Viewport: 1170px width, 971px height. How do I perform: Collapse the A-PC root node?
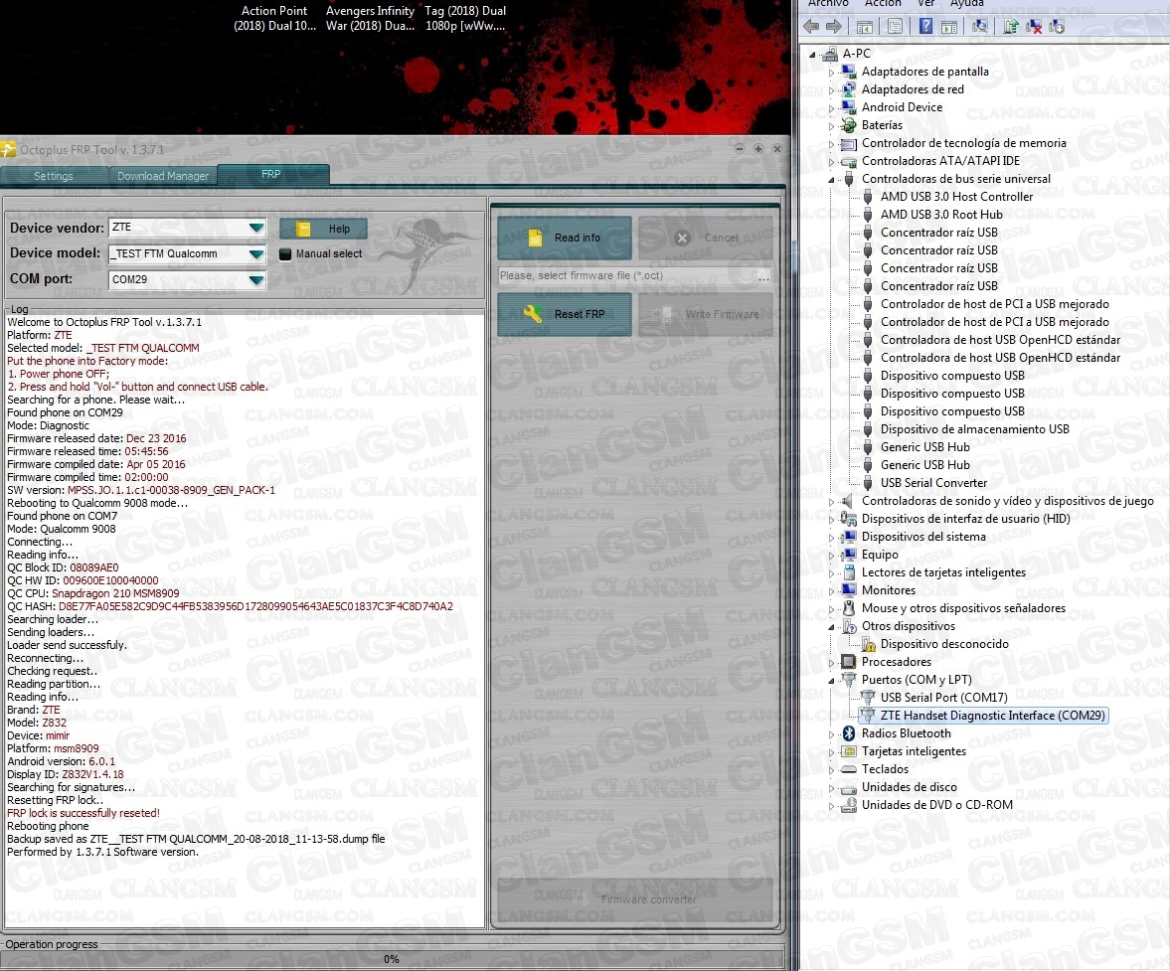pos(812,55)
